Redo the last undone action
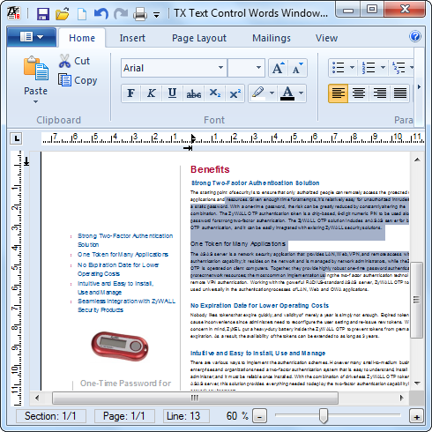Viewport: 432px width, 432px height. 121,13
